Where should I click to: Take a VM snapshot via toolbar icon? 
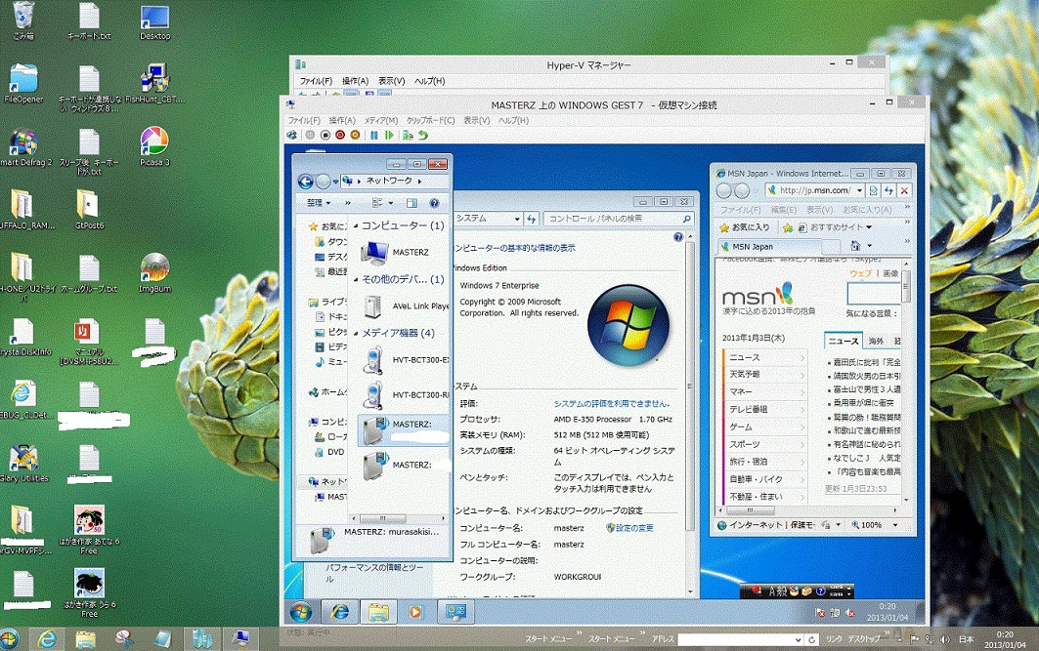coord(408,135)
